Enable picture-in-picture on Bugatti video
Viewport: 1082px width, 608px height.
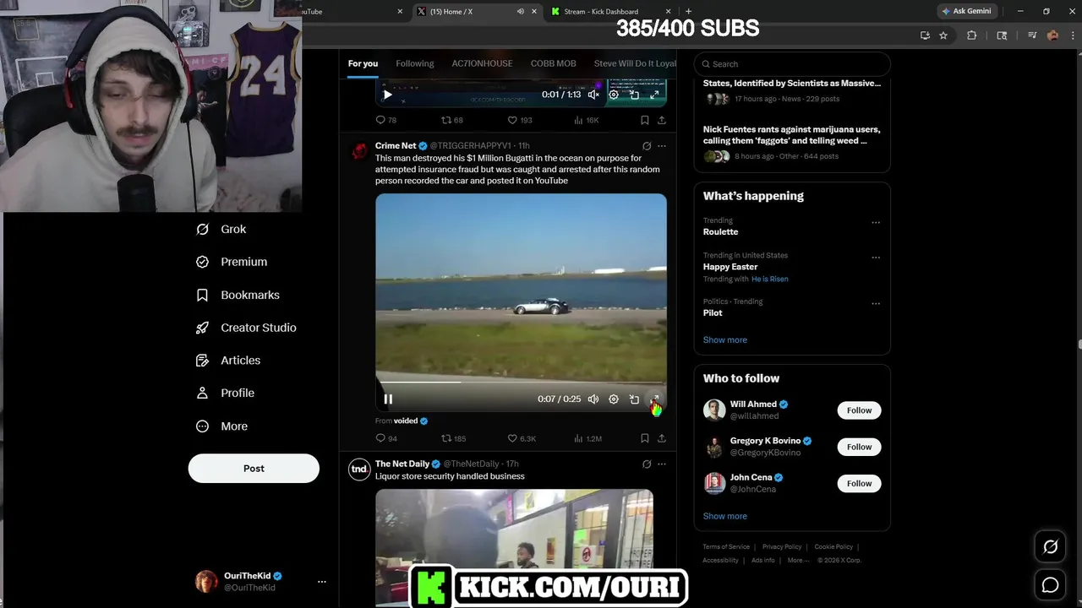634,399
